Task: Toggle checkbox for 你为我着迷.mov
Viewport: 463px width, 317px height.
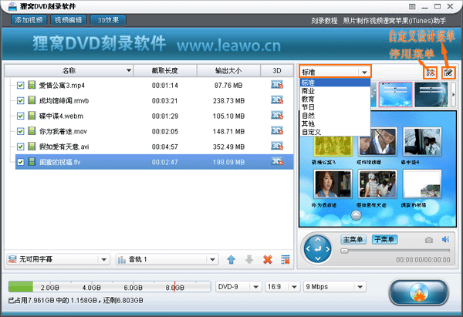Action: [20, 131]
